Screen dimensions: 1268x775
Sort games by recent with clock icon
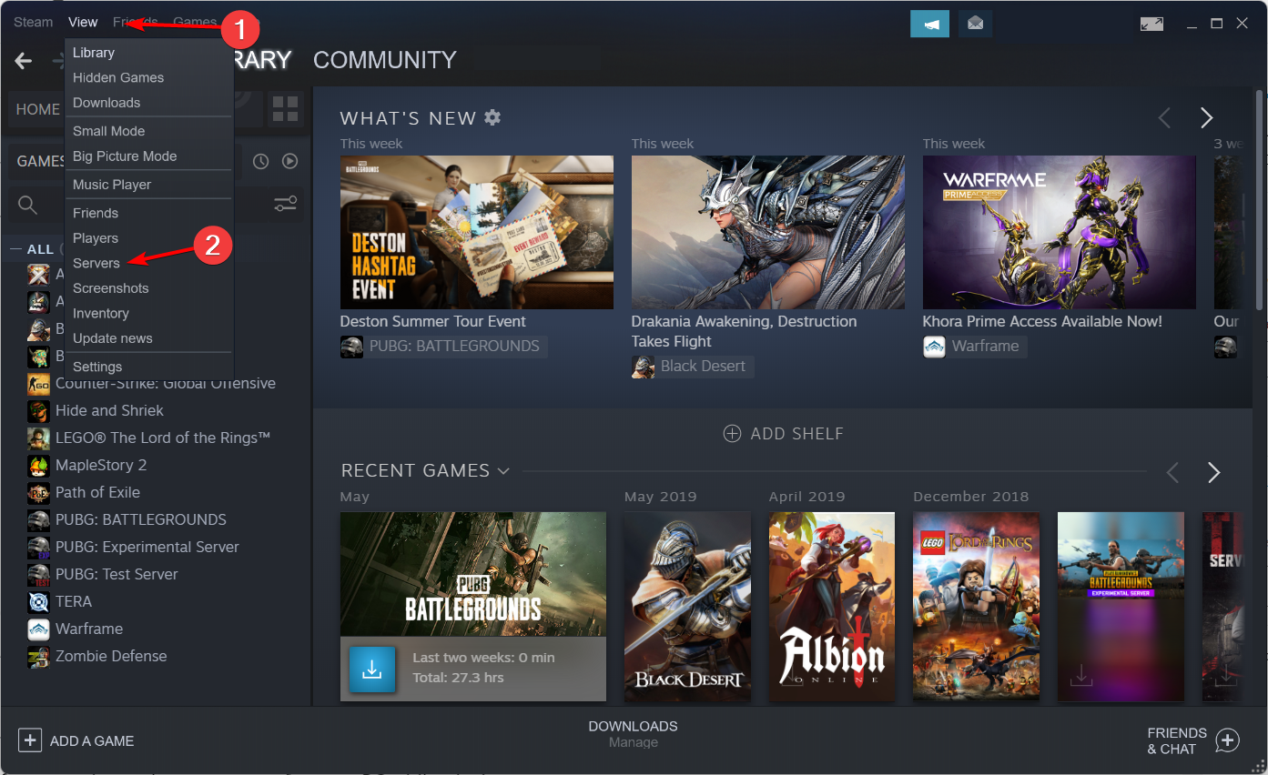click(260, 160)
